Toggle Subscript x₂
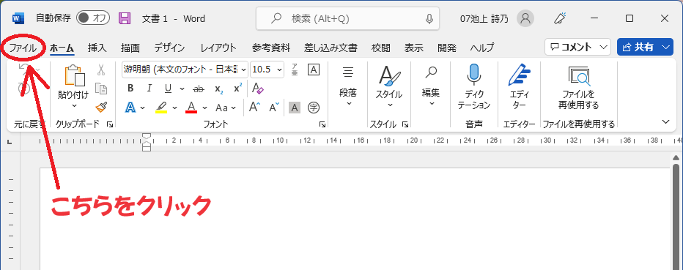The width and height of the screenshot is (683, 270). tap(218, 89)
